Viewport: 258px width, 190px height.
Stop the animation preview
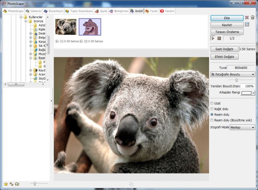tap(219, 38)
